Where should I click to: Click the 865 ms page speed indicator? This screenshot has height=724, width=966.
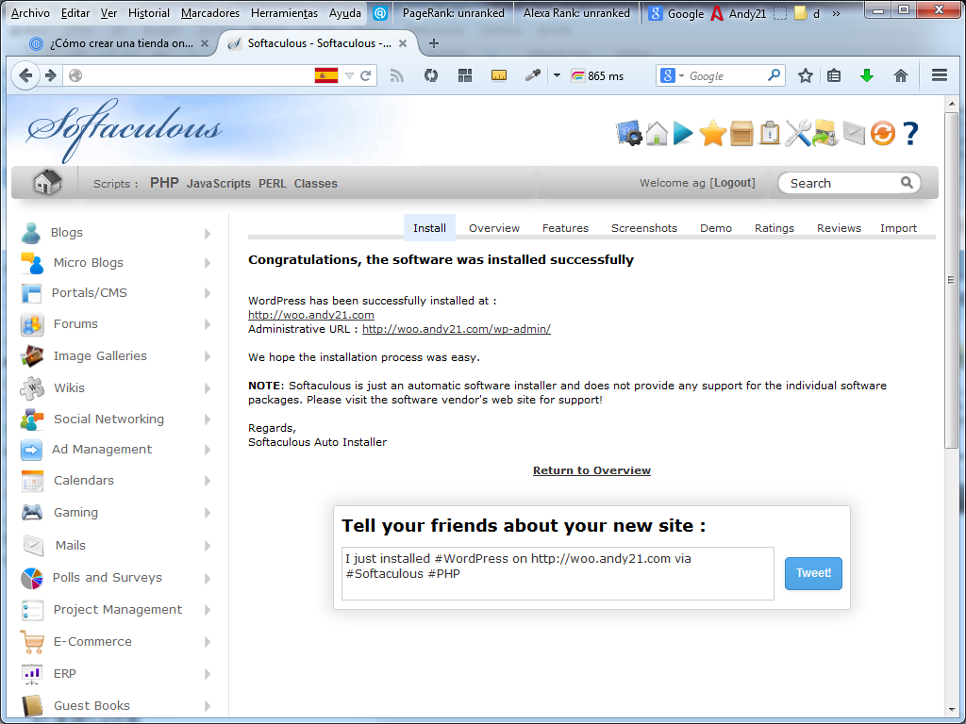pyautogui.click(x=597, y=76)
